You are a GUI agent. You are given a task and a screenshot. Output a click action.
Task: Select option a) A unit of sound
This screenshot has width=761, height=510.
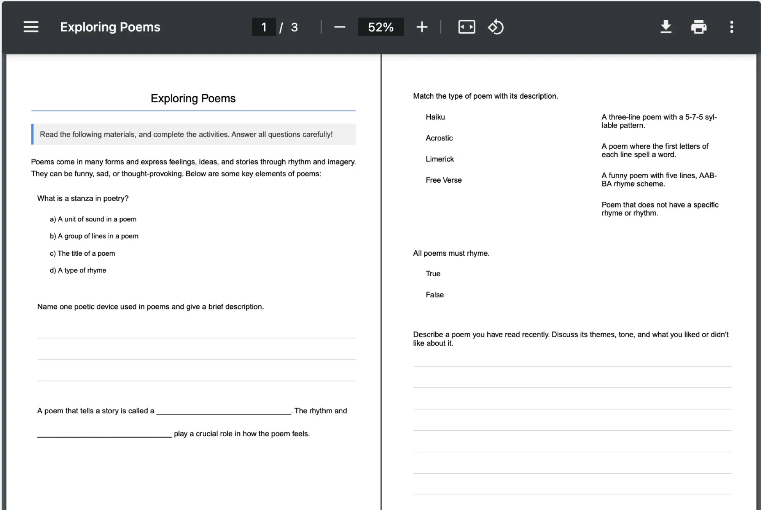93,219
